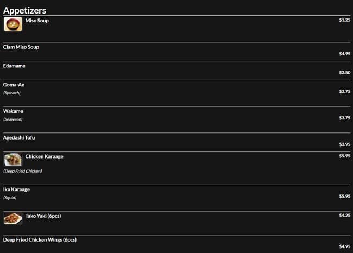The width and height of the screenshot is (353, 253).
Task: Pick the Wakame menu entry
Action: [x=13, y=111]
